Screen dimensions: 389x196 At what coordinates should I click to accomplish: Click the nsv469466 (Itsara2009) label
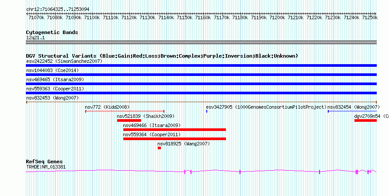tap(152, 125)
